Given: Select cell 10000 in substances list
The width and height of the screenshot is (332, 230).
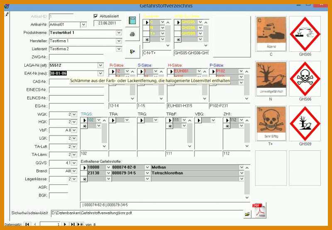Looking at the screenshot, I should click(x=96, y=167).
